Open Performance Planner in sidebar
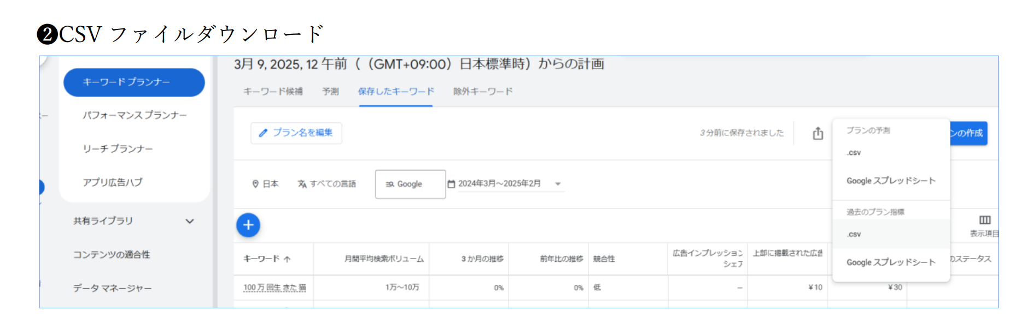Image resolution: width=1033 pixels, height=317 pixels. pos(135,115)
